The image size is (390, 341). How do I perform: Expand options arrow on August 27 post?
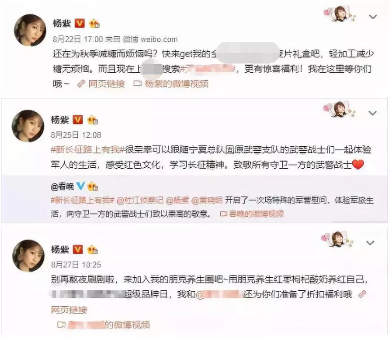tap(370, 243)
